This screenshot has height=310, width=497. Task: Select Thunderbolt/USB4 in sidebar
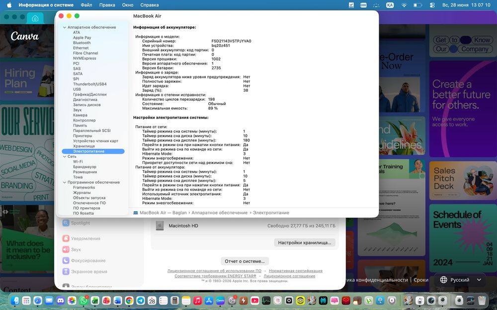pos(89,84)
